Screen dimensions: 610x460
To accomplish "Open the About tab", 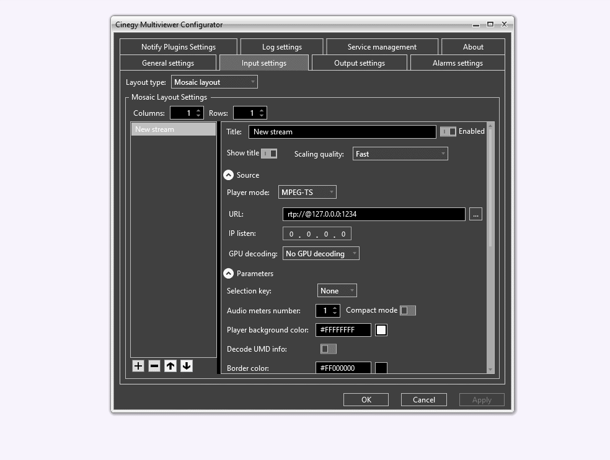I will pos(473,46).
